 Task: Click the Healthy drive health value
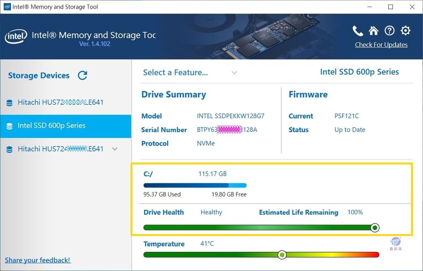pyautogui.click(x=211, y=212)
